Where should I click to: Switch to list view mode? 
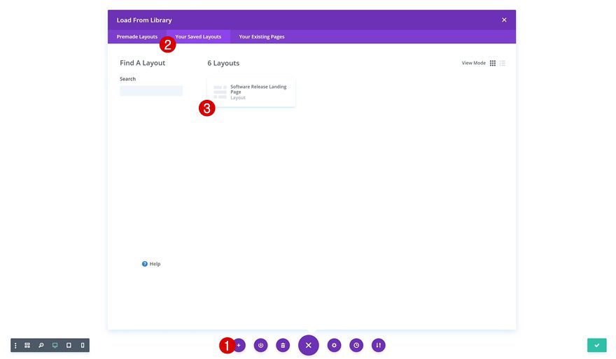coord(503,63)
